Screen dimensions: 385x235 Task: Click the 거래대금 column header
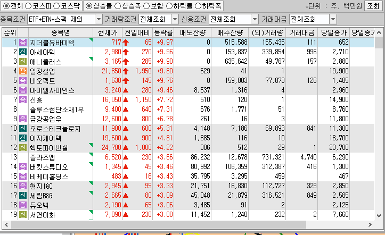point(302,32)
